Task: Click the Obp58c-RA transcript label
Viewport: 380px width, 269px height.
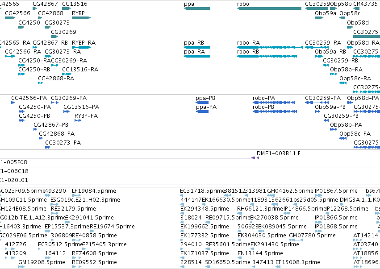Action: click(x=355, y=79)
